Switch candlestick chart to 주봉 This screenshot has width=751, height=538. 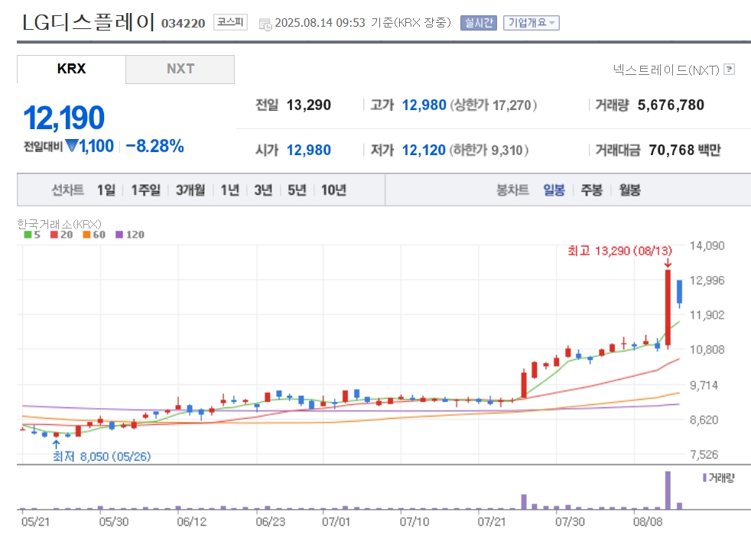pos(591,190)
